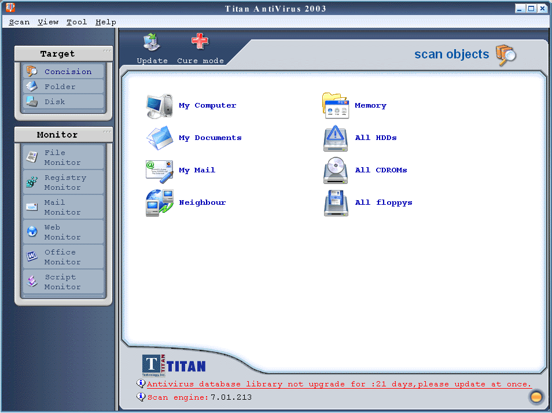Select the All HDDs link

point(376,138)
